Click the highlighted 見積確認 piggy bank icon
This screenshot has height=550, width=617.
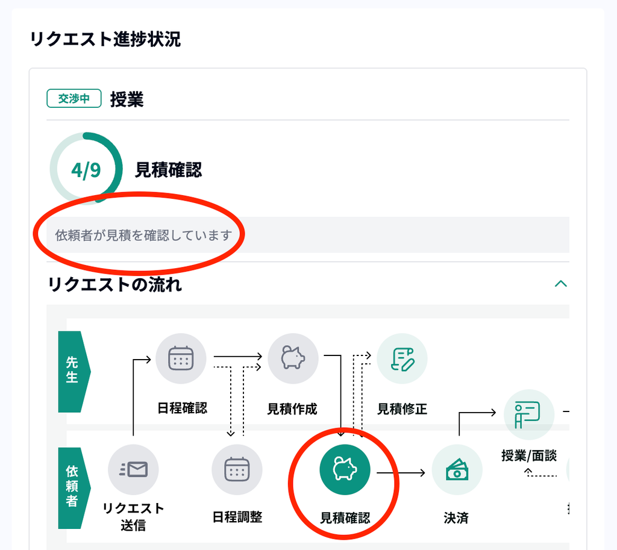pos(345,469)
